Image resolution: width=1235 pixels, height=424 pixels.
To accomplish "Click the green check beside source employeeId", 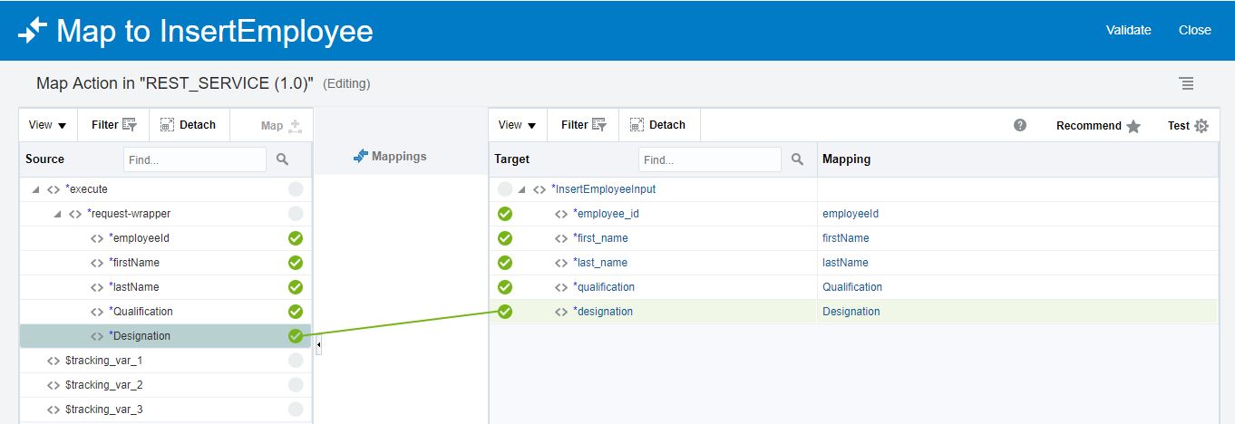I will coord(295,238).
